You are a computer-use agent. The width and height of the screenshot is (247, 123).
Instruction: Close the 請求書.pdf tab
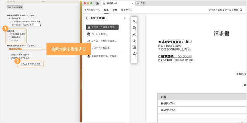pos(132,3)
